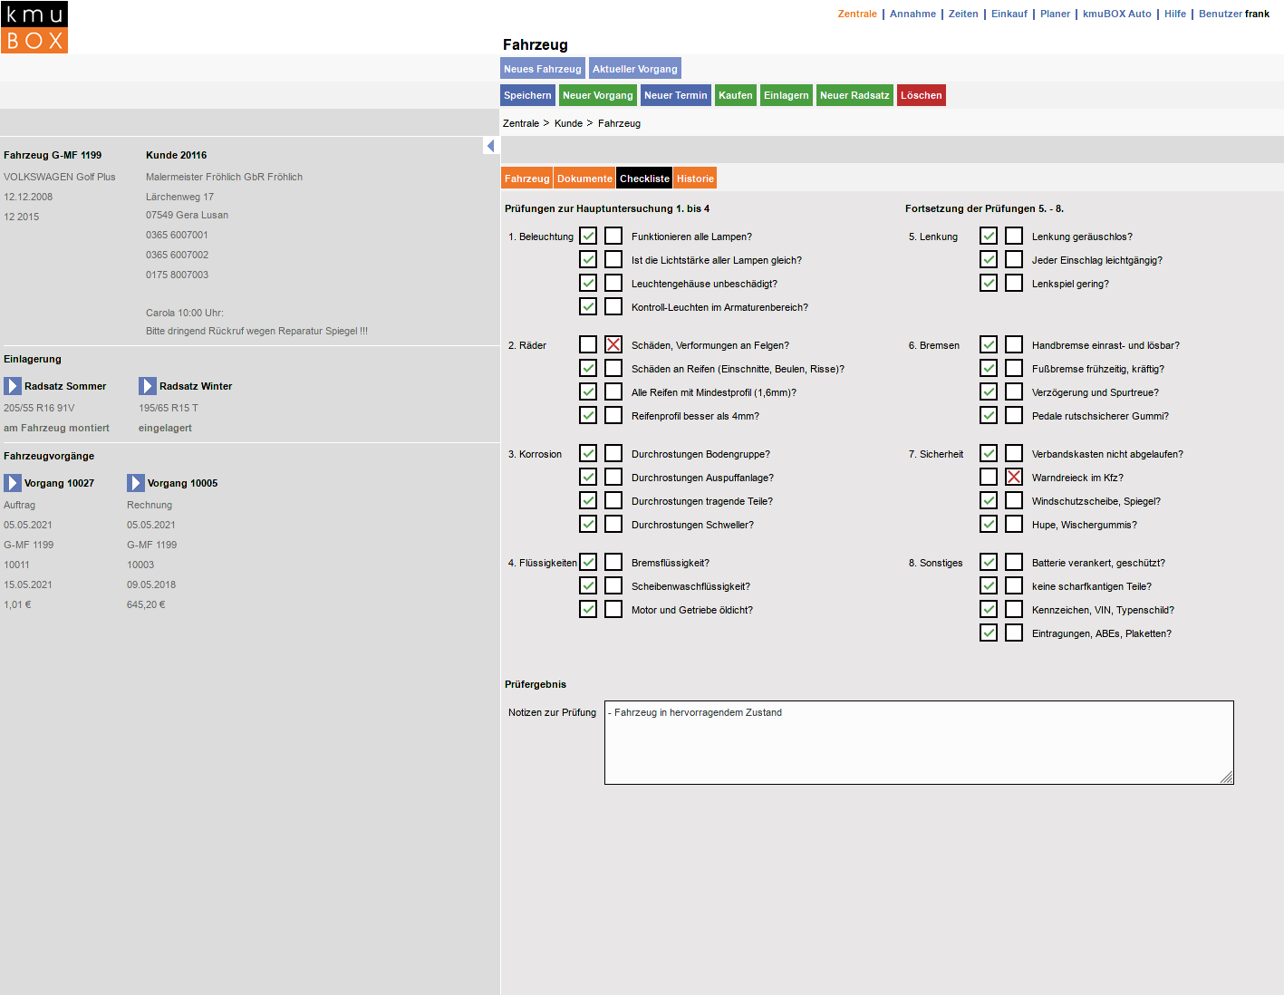This screenshot has height=995, width=1284.
Task: Open Vorgang 10027 arrow icon
Action: [13, 483]
